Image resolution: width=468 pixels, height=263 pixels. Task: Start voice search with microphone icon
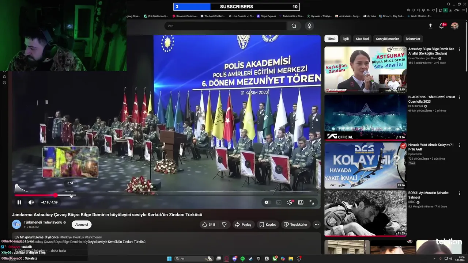(309, 26)
